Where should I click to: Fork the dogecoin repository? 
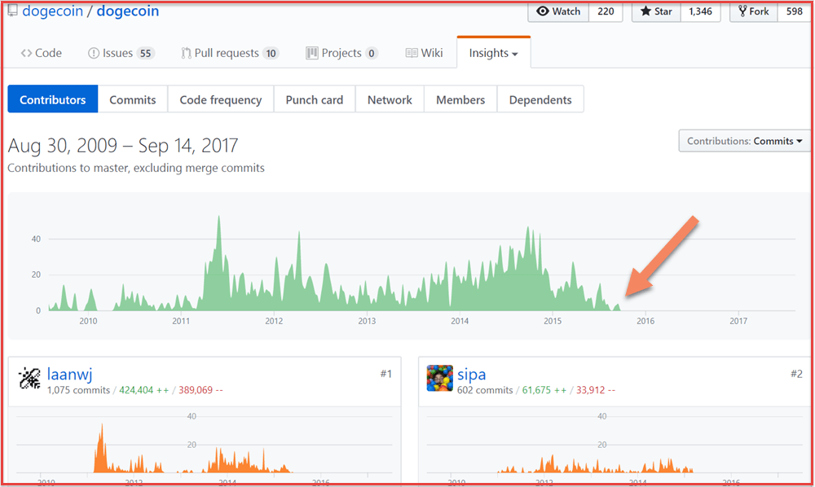click(754, 11)
